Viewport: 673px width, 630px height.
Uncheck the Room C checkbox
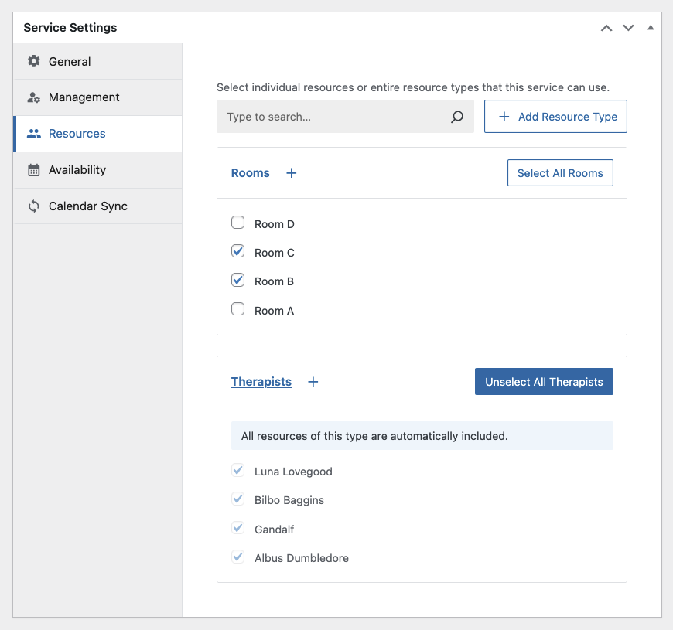tap(237, 251)
